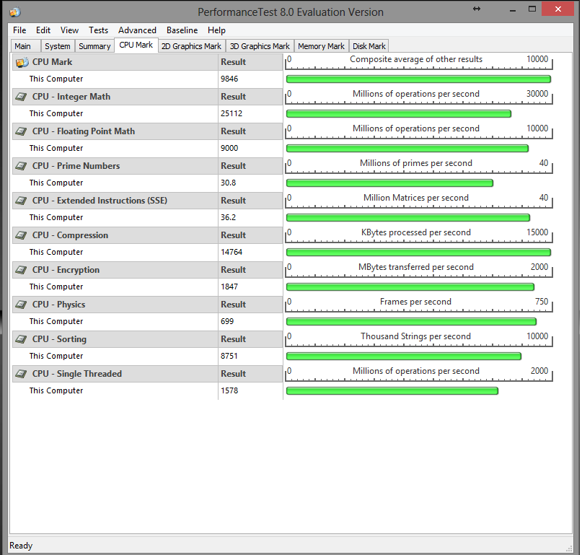Click the chip icon beside CPU - Single Threaded
582x555 pixels.
[x=21, y=374]
